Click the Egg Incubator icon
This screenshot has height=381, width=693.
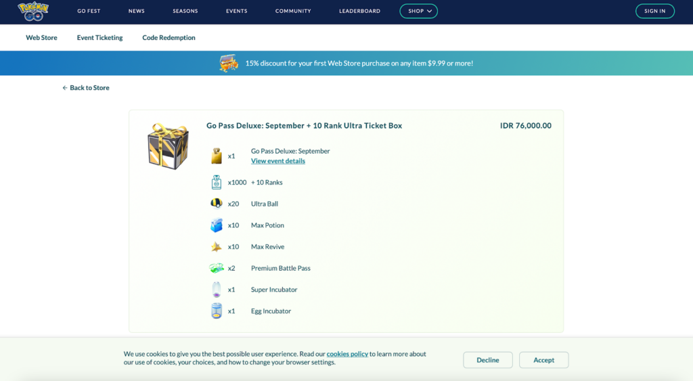click(217, 311)
